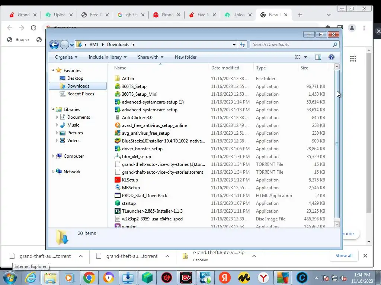Click the address bar refresh button
381x285 pixels.
coord(243,45)
